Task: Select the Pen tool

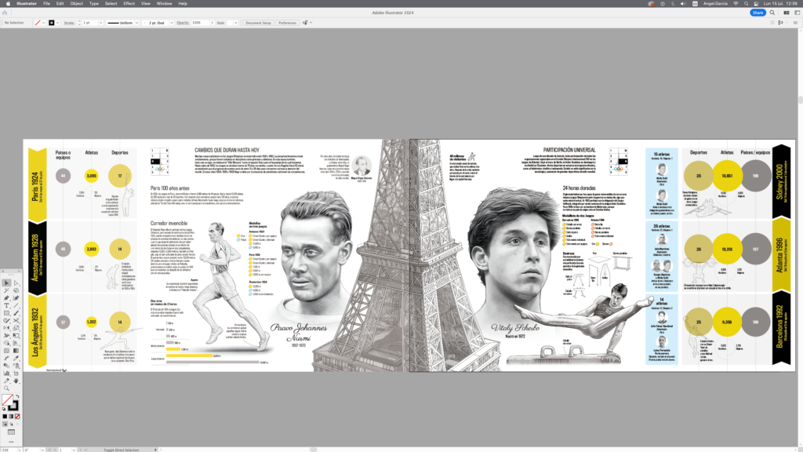Action: coord(6,297)
